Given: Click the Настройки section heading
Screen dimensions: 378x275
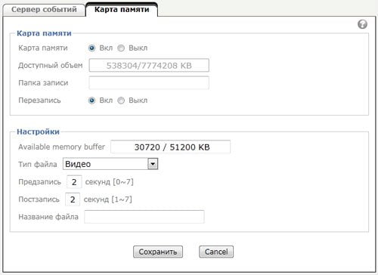Looking at the screenshot, I should tap(38, 131).
